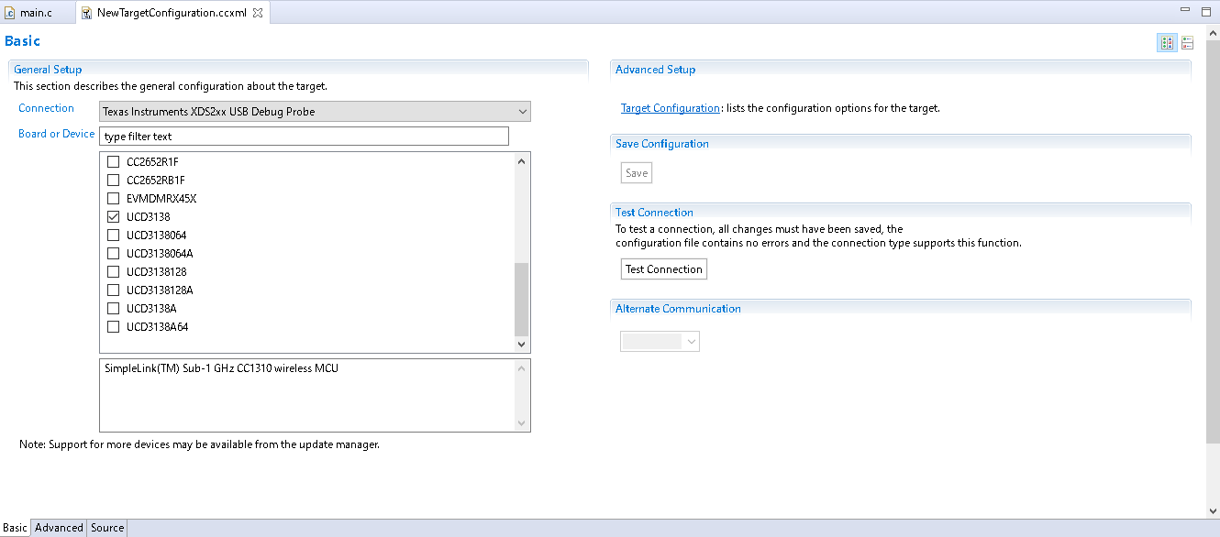Open the Connection dropdown list

(315, 112)
